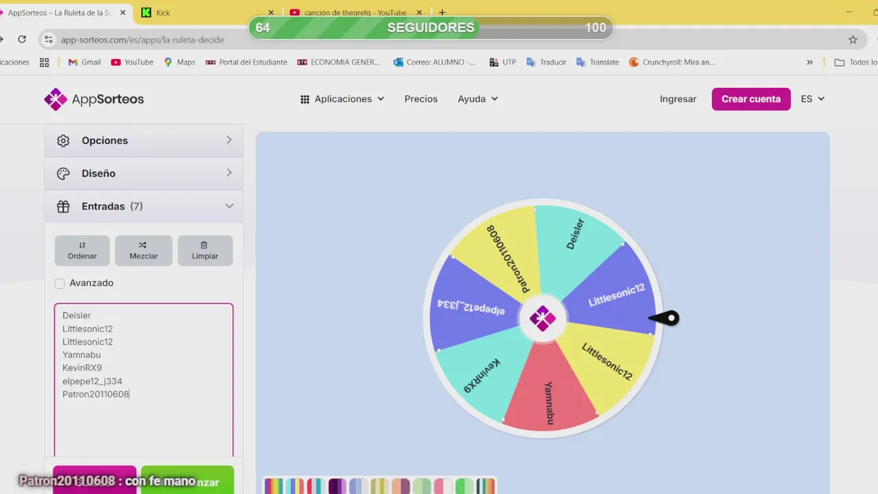Screen dimensions: 878x494
Task: Click the Diseño palette icon
Action: [x=63, y=174]
